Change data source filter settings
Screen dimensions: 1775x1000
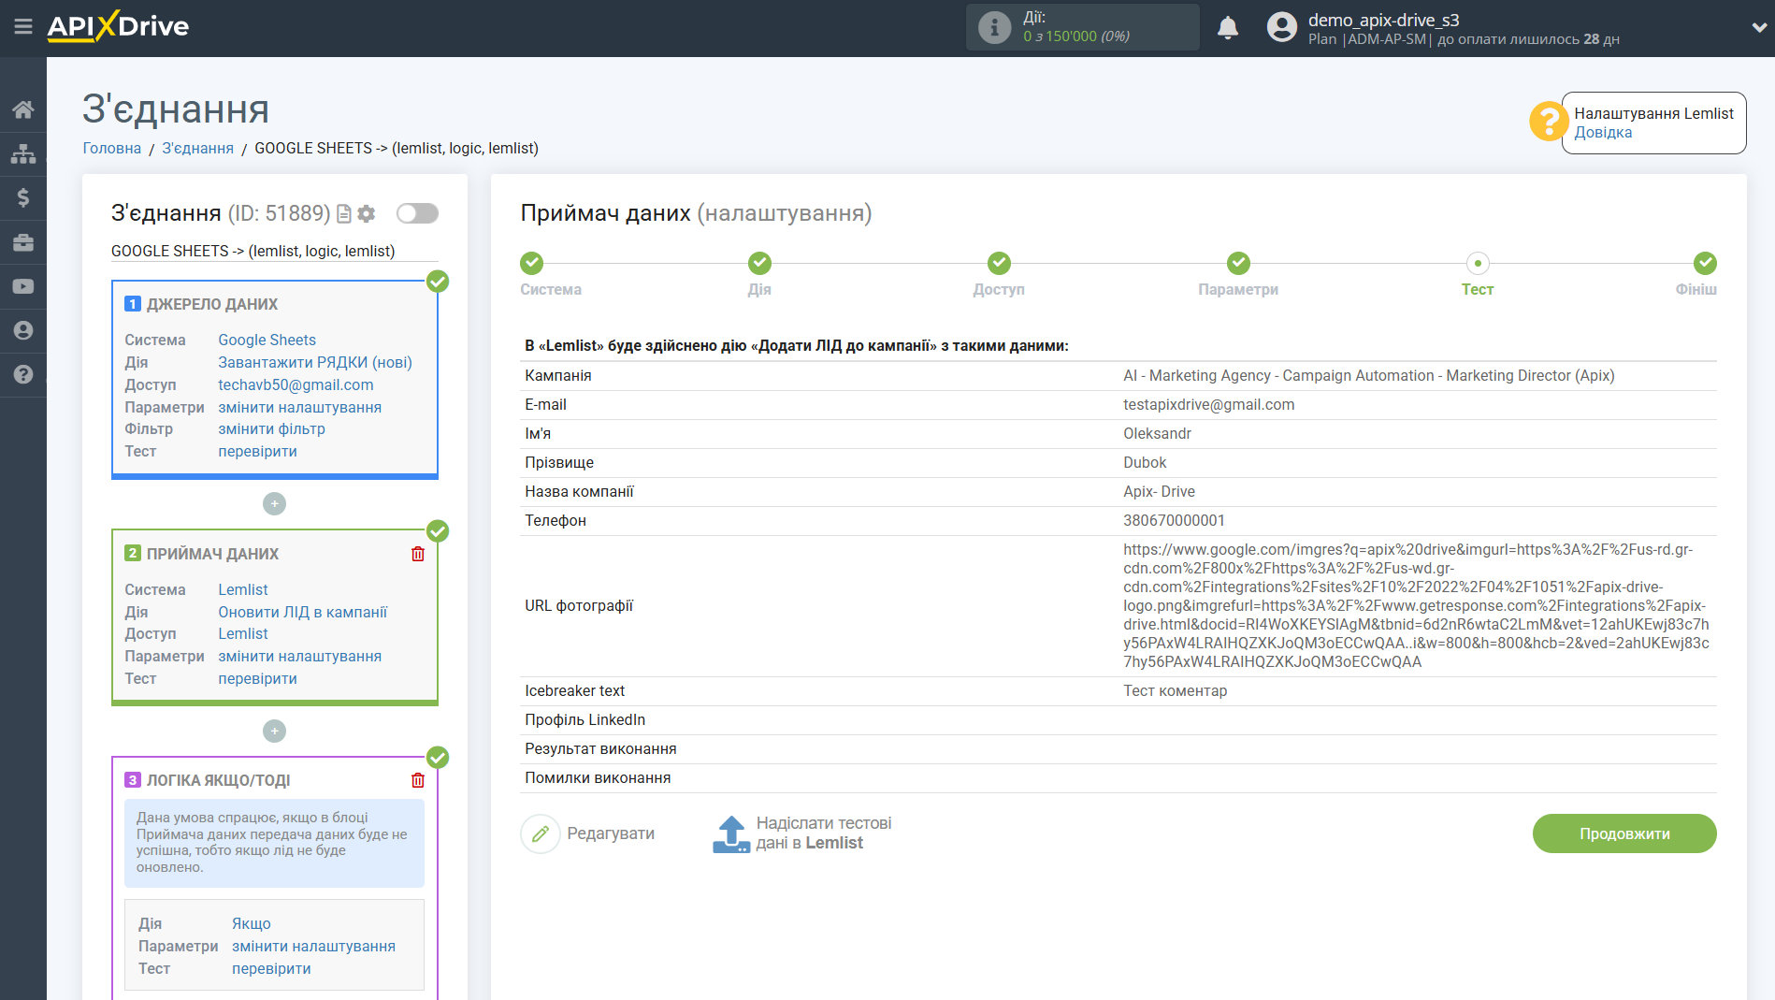tap(271, 429)
